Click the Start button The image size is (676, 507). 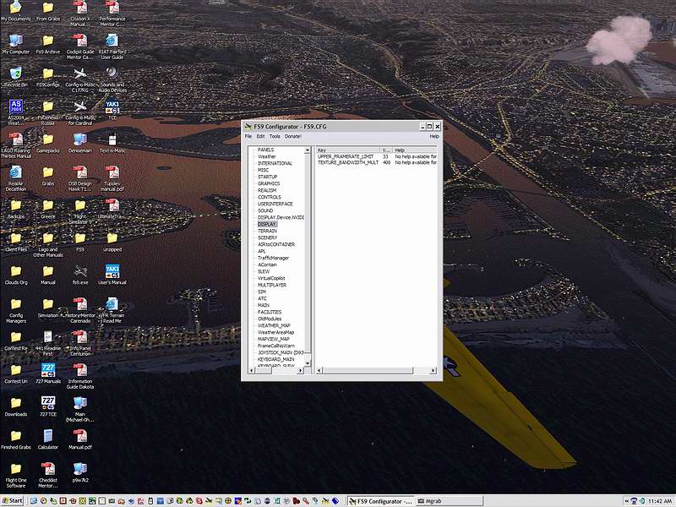coord(13,500)
